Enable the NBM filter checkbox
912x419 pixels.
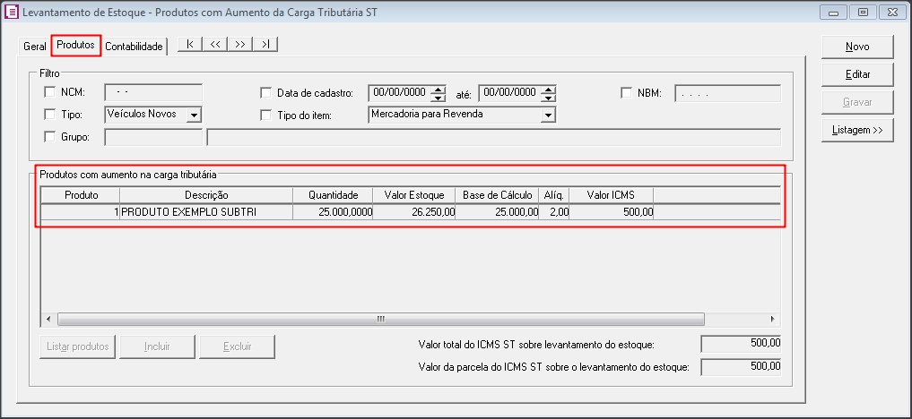[x=627, y=92]
